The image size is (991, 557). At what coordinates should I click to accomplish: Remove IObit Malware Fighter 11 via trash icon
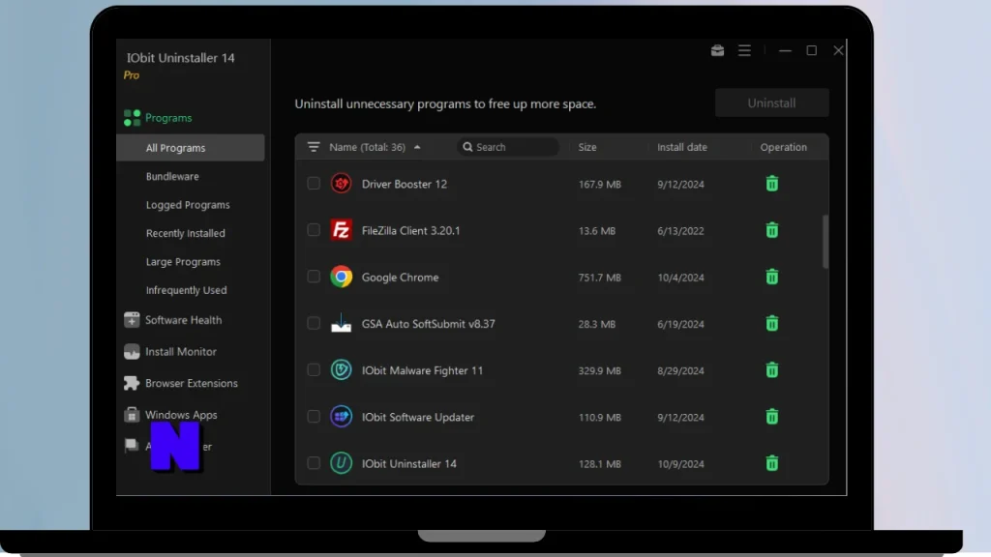(771, 370)
